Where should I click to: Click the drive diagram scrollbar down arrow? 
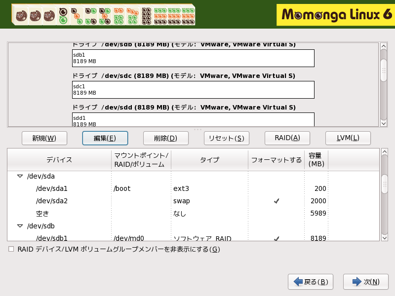point(384,123)
